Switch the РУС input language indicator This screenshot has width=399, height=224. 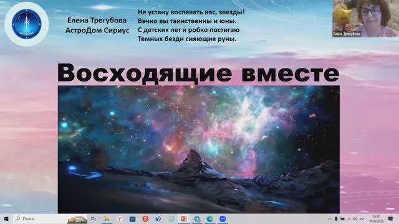tap(363, 218)
